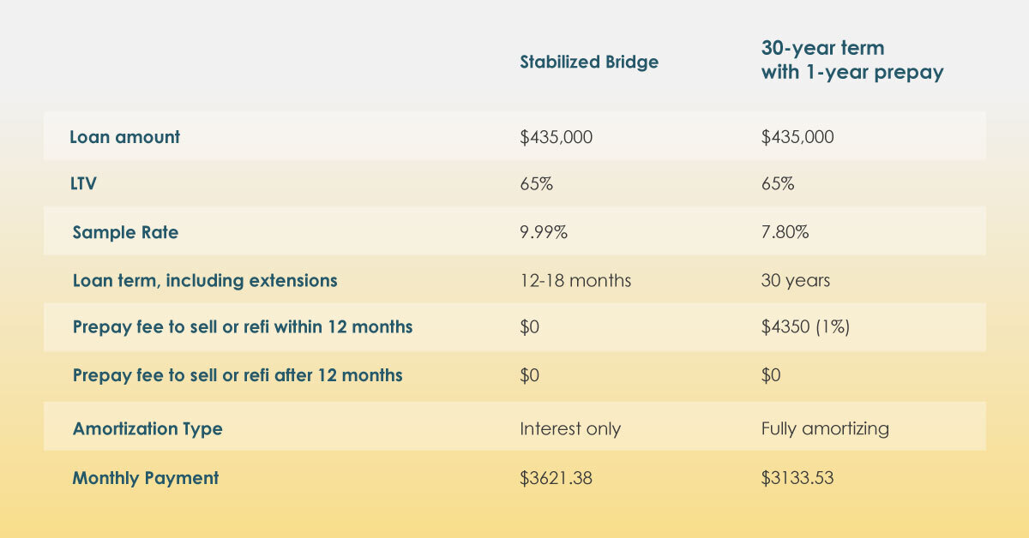Select the $4350 (1%) prepay fee value
This screenshot has height=538, width=1029.
pyautogui.click(x=805, y=327)
